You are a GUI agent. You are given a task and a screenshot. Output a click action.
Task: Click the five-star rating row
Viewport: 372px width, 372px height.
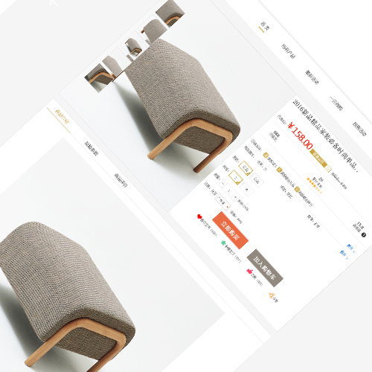coord(314,185)
